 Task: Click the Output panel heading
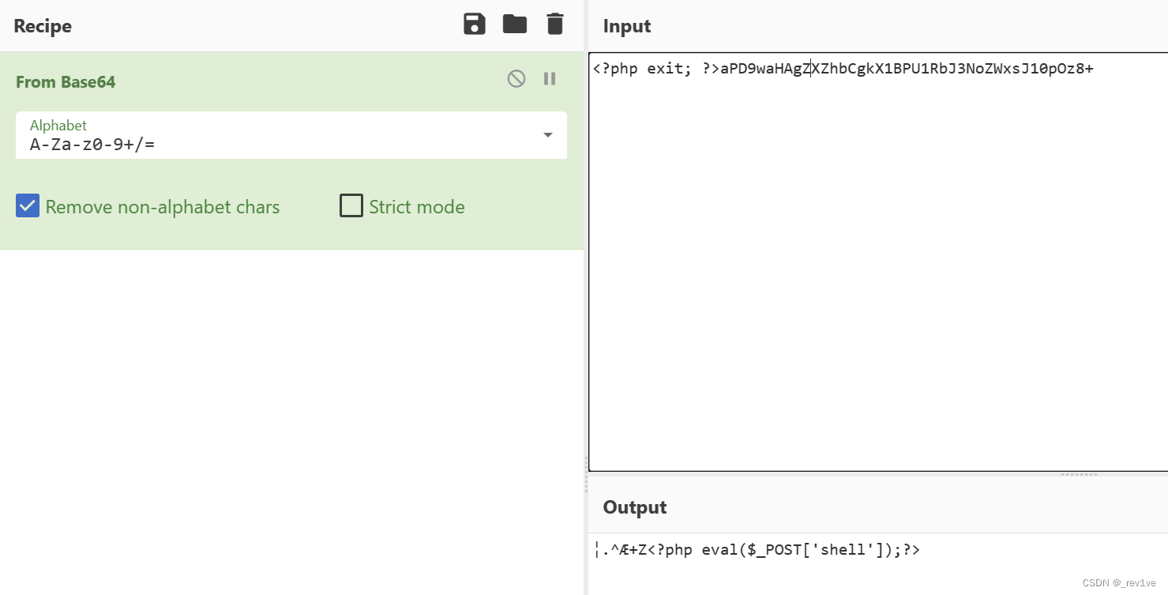click(635, 507)
